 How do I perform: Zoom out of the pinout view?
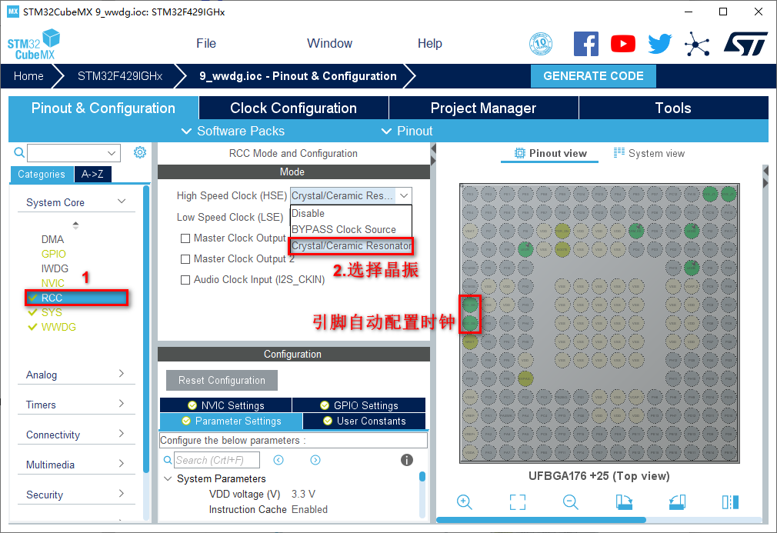[x=571, y=502]
